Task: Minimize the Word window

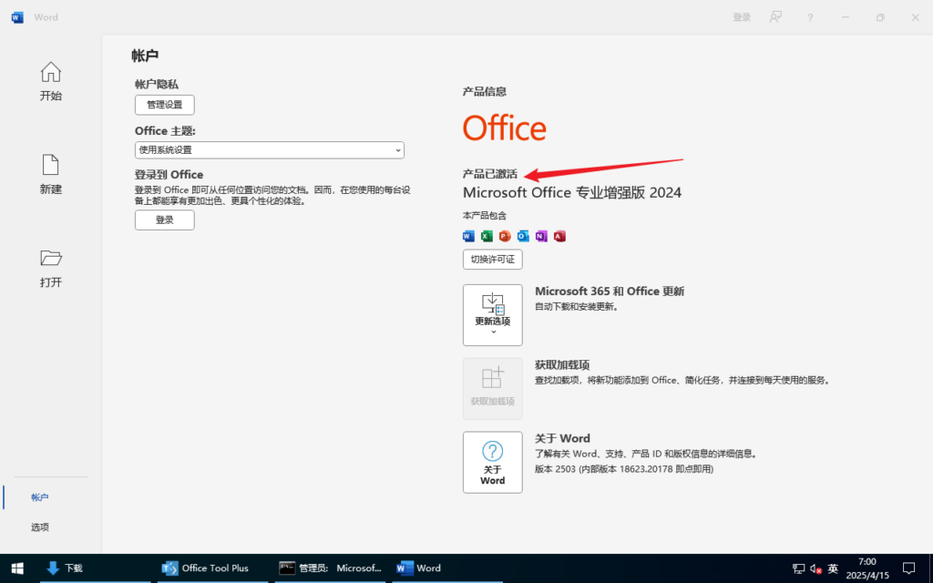Action: point(845,17)
